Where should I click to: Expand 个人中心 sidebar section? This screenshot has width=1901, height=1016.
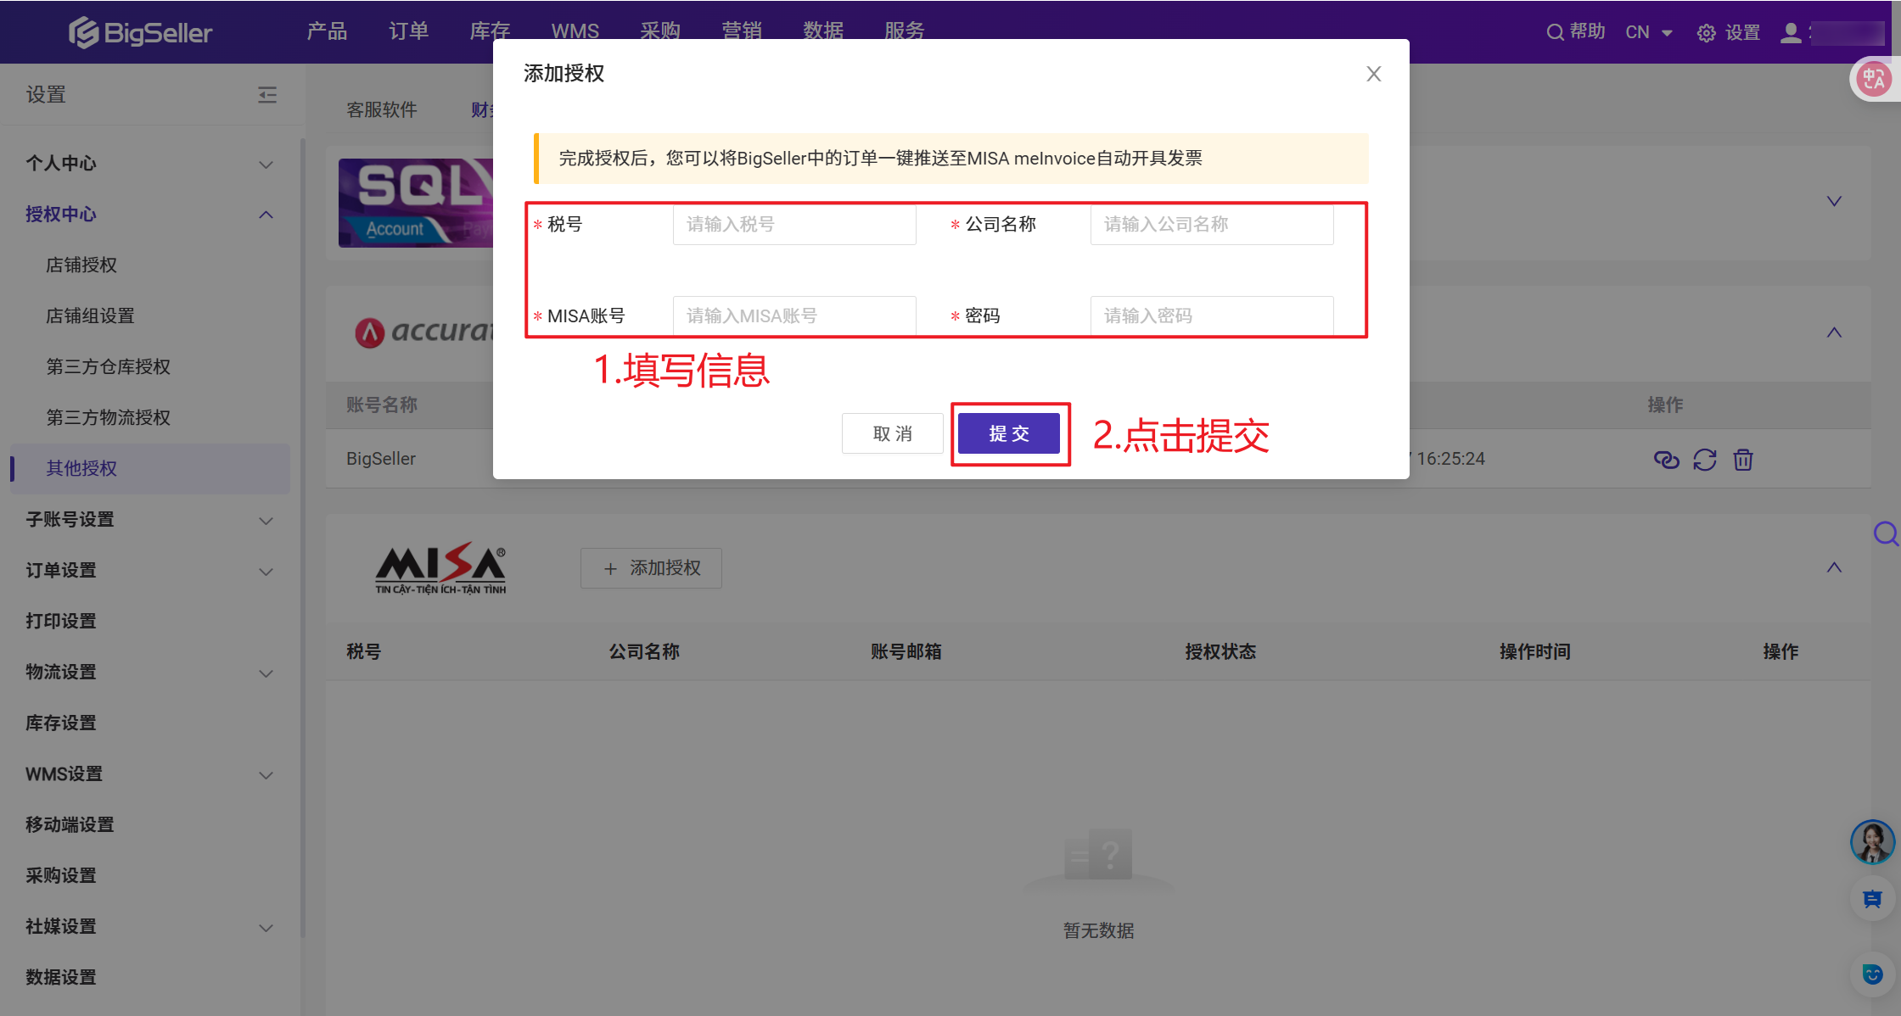[x=266, y=164]
